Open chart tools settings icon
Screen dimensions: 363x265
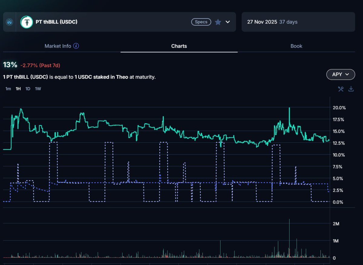tap(341, 89)
